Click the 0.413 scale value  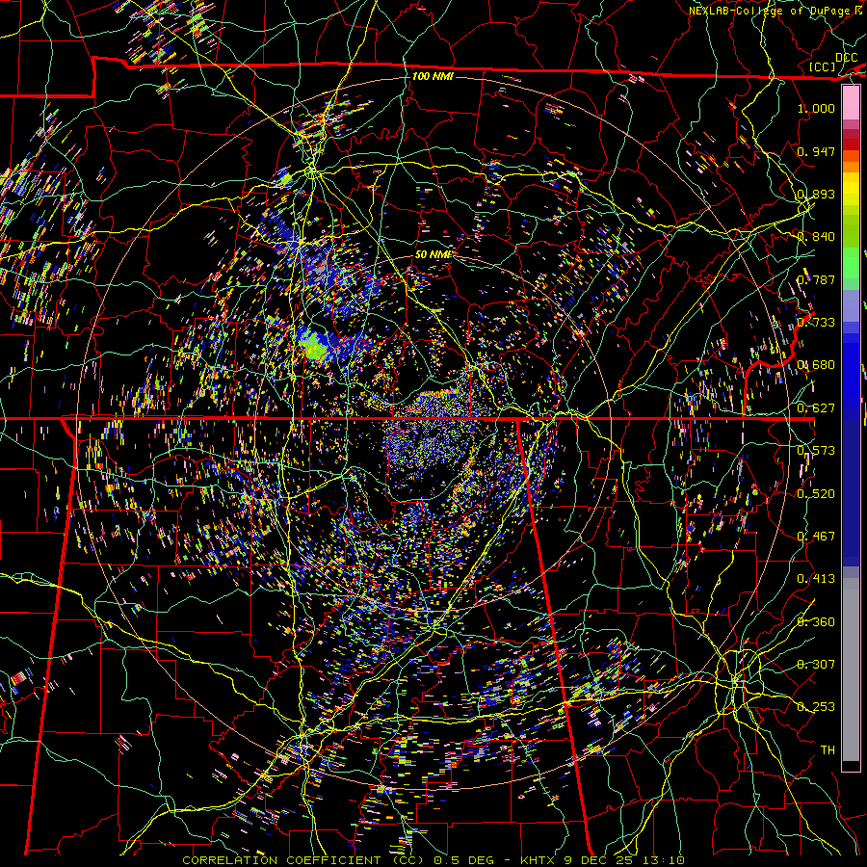(x=816, y=578)
